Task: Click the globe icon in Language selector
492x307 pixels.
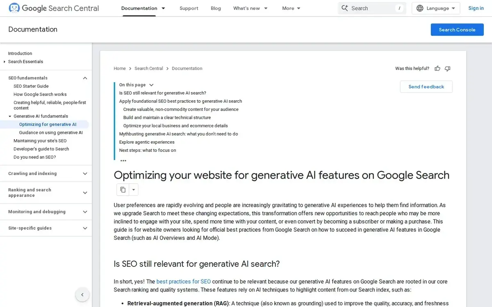Action: (x=420, y=8)
